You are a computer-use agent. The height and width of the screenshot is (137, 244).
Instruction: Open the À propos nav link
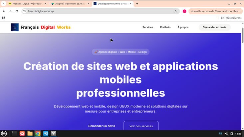(183, 27)
